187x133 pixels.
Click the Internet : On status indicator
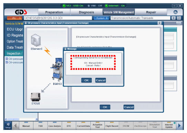point(115,6)
